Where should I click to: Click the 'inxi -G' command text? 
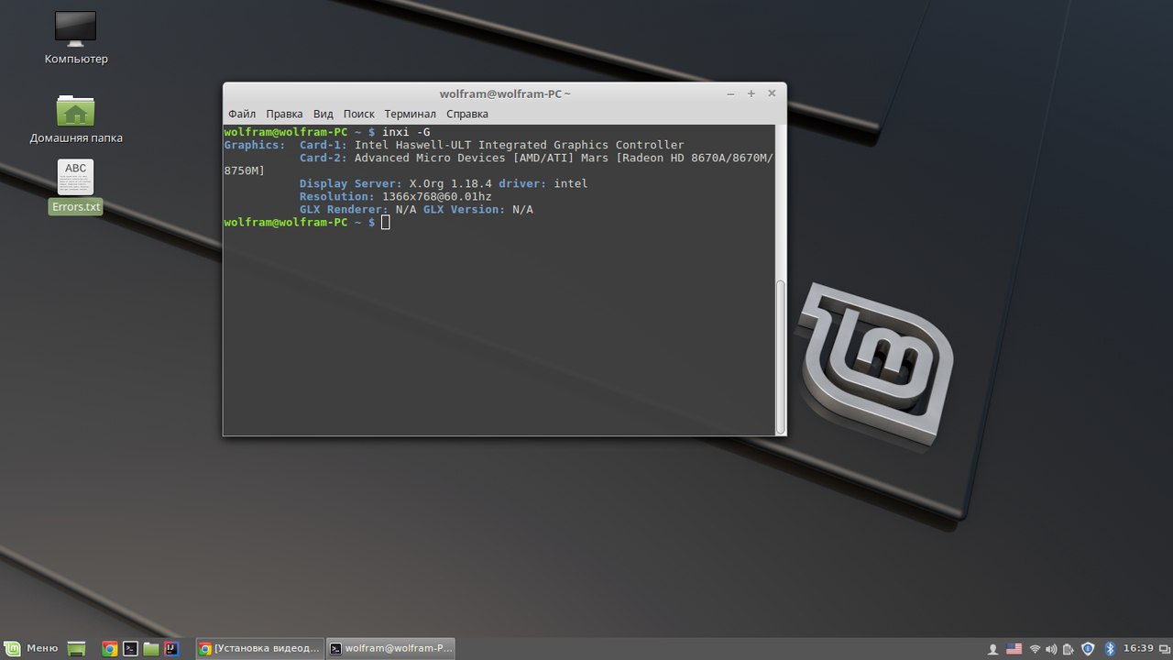(406, 133)
